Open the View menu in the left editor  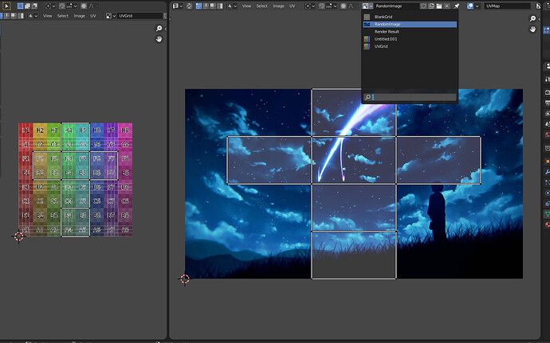point(47,16)
